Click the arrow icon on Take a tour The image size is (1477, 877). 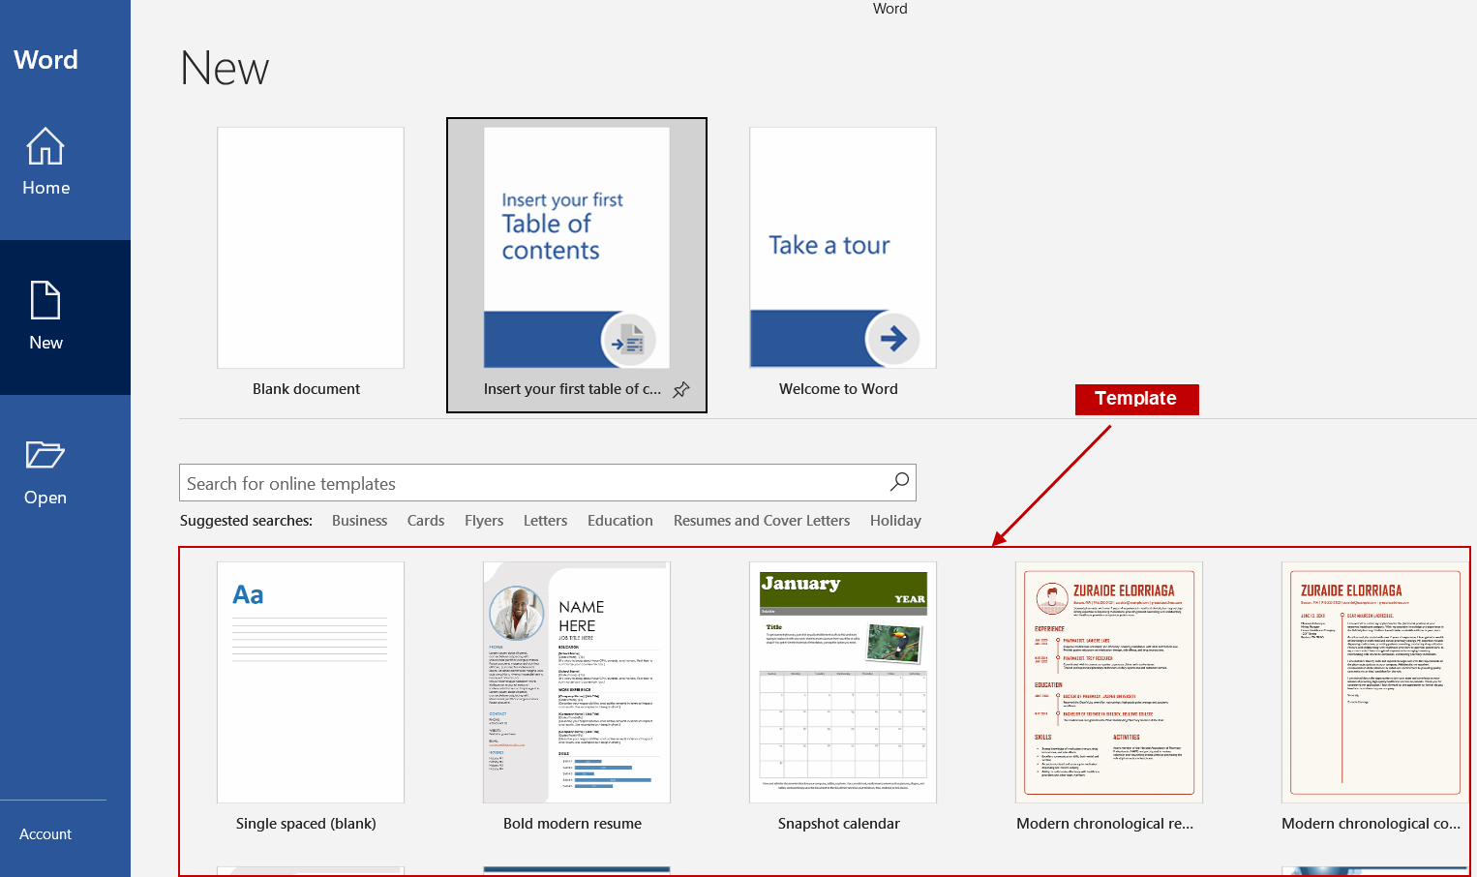(x=892, y=338)
